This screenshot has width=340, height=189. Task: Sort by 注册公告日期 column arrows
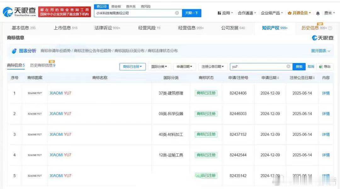coord(314,78)
